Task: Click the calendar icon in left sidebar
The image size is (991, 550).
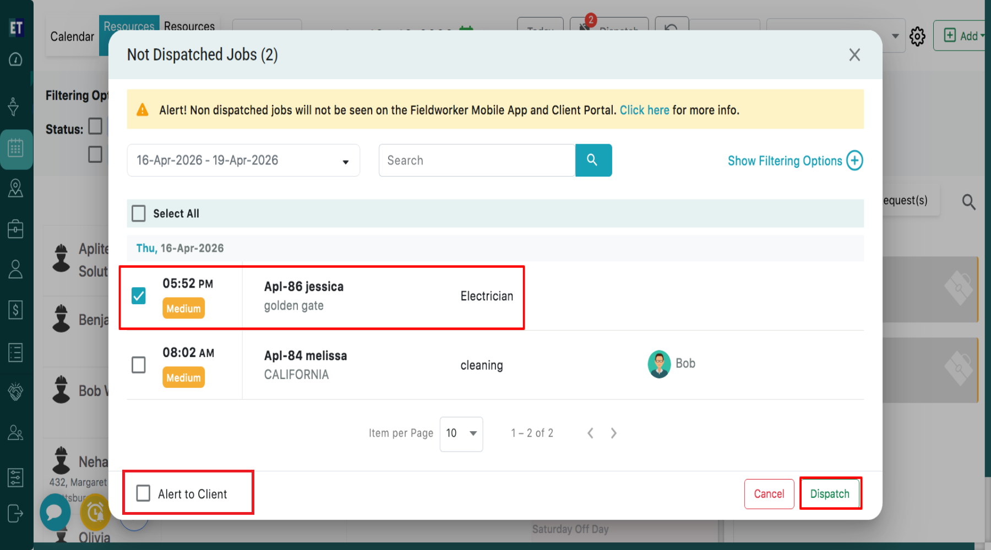Action: tap(15, 148)
